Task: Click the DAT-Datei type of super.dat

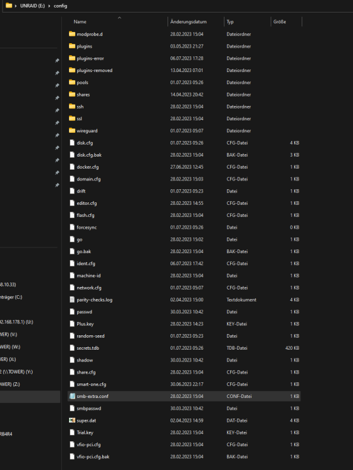Action: click(237, 420)
